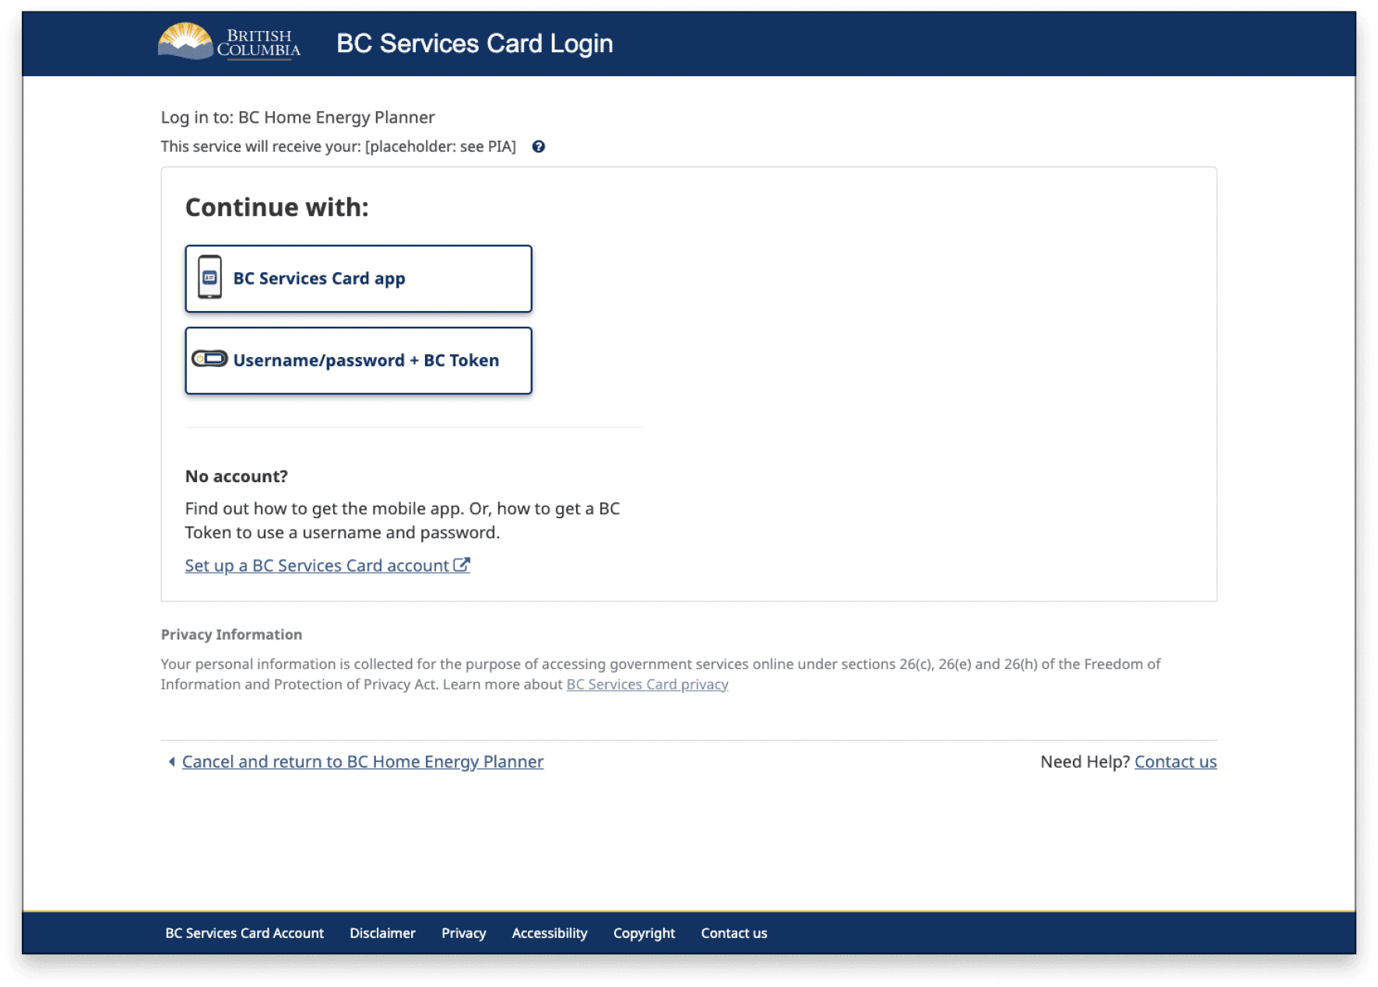This screenshot has height=987, width=1378.
Task: Click 'Find out how to get the mobile app' paragraph
Action: tap(403, 520)
